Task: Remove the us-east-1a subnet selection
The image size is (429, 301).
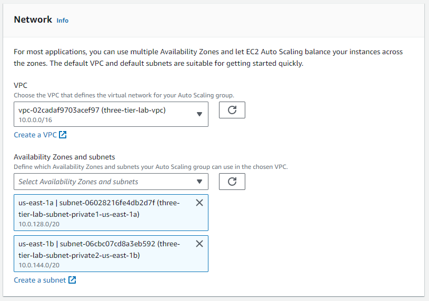Action: (x=199, y=203)
